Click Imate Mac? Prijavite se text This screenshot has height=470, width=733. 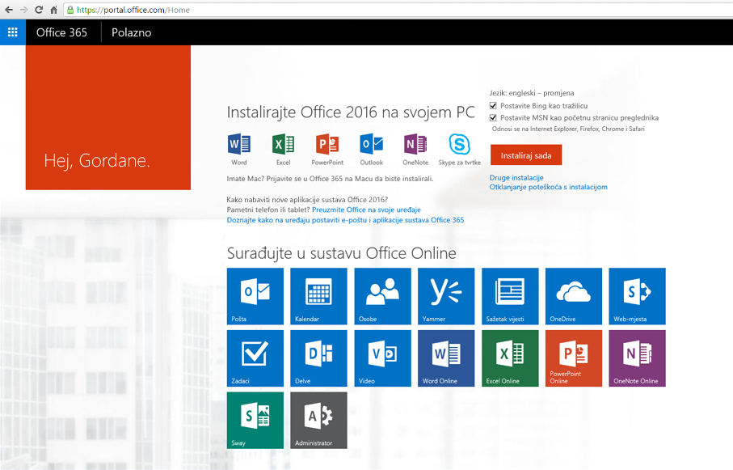tap(330, 178)
